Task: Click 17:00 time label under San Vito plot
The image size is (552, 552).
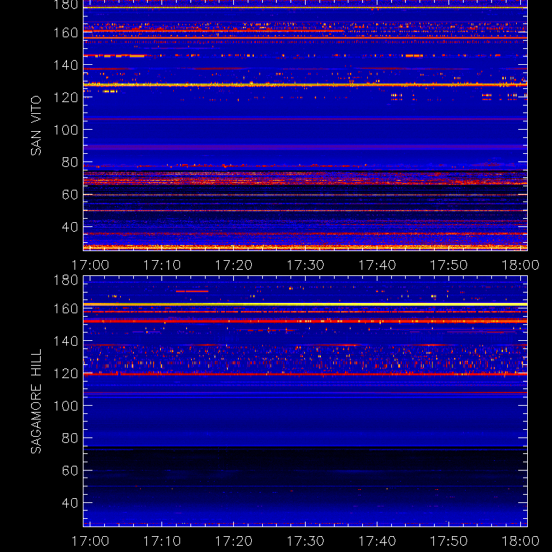Action: pyautogui.click(x=90, y=265)
